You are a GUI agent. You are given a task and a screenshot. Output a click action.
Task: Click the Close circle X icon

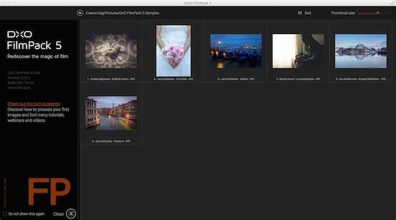71,214
